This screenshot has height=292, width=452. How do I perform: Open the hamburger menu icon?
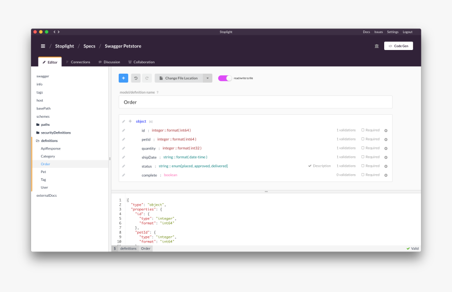point(43,46)
